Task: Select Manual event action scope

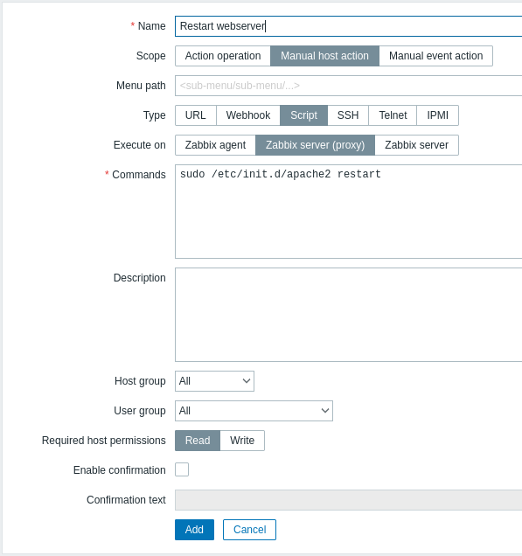Action: pos(435,56)
